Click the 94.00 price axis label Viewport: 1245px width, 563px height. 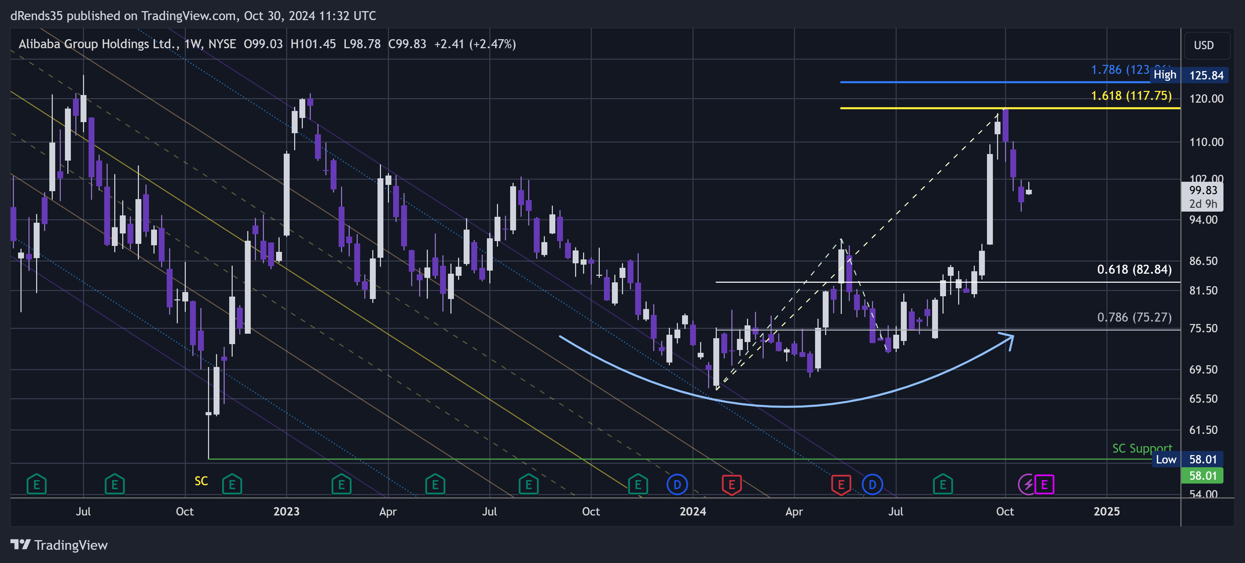(1203, 220)
